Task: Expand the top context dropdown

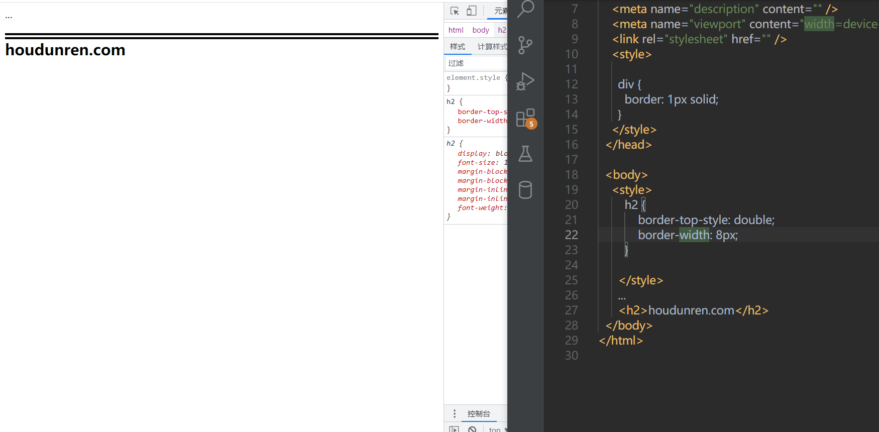Action: click(x=496, y=429)
